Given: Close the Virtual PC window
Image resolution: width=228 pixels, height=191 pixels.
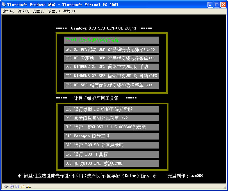Looking at the screenshot, I should 223,5.
